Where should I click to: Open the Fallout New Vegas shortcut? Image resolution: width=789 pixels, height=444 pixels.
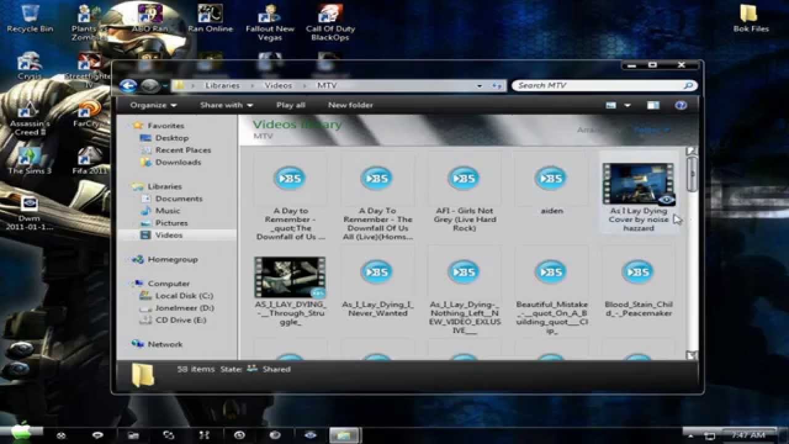click(270, 22)
